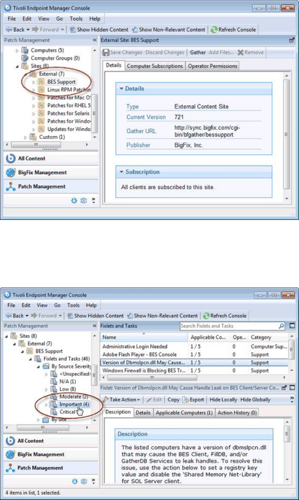Open File menu in upper window
The height and width of the screenshot is (500, 299).
click(12, 19)
